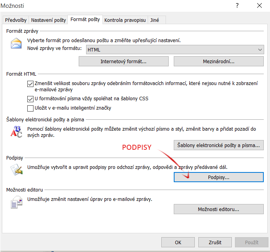Image resolution: width=270 pixels, height=252 pixels.
Task: Toggle the U formátování písma spoléhat na CSS checkbox
Action: 30,99
